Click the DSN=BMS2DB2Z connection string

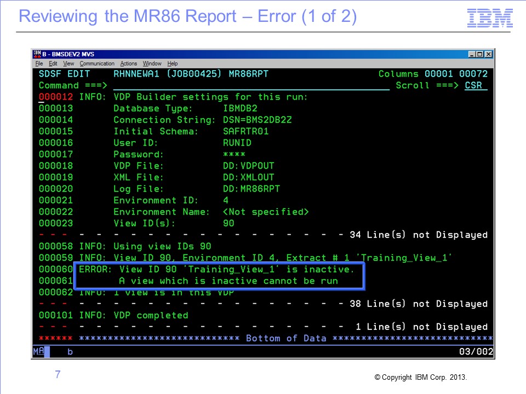click(258, 120)
